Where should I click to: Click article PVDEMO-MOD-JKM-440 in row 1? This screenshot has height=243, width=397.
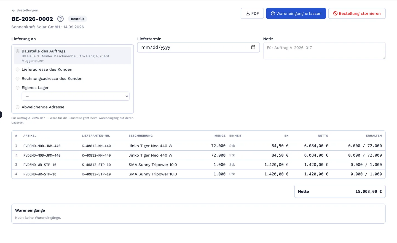coord(42,146)
